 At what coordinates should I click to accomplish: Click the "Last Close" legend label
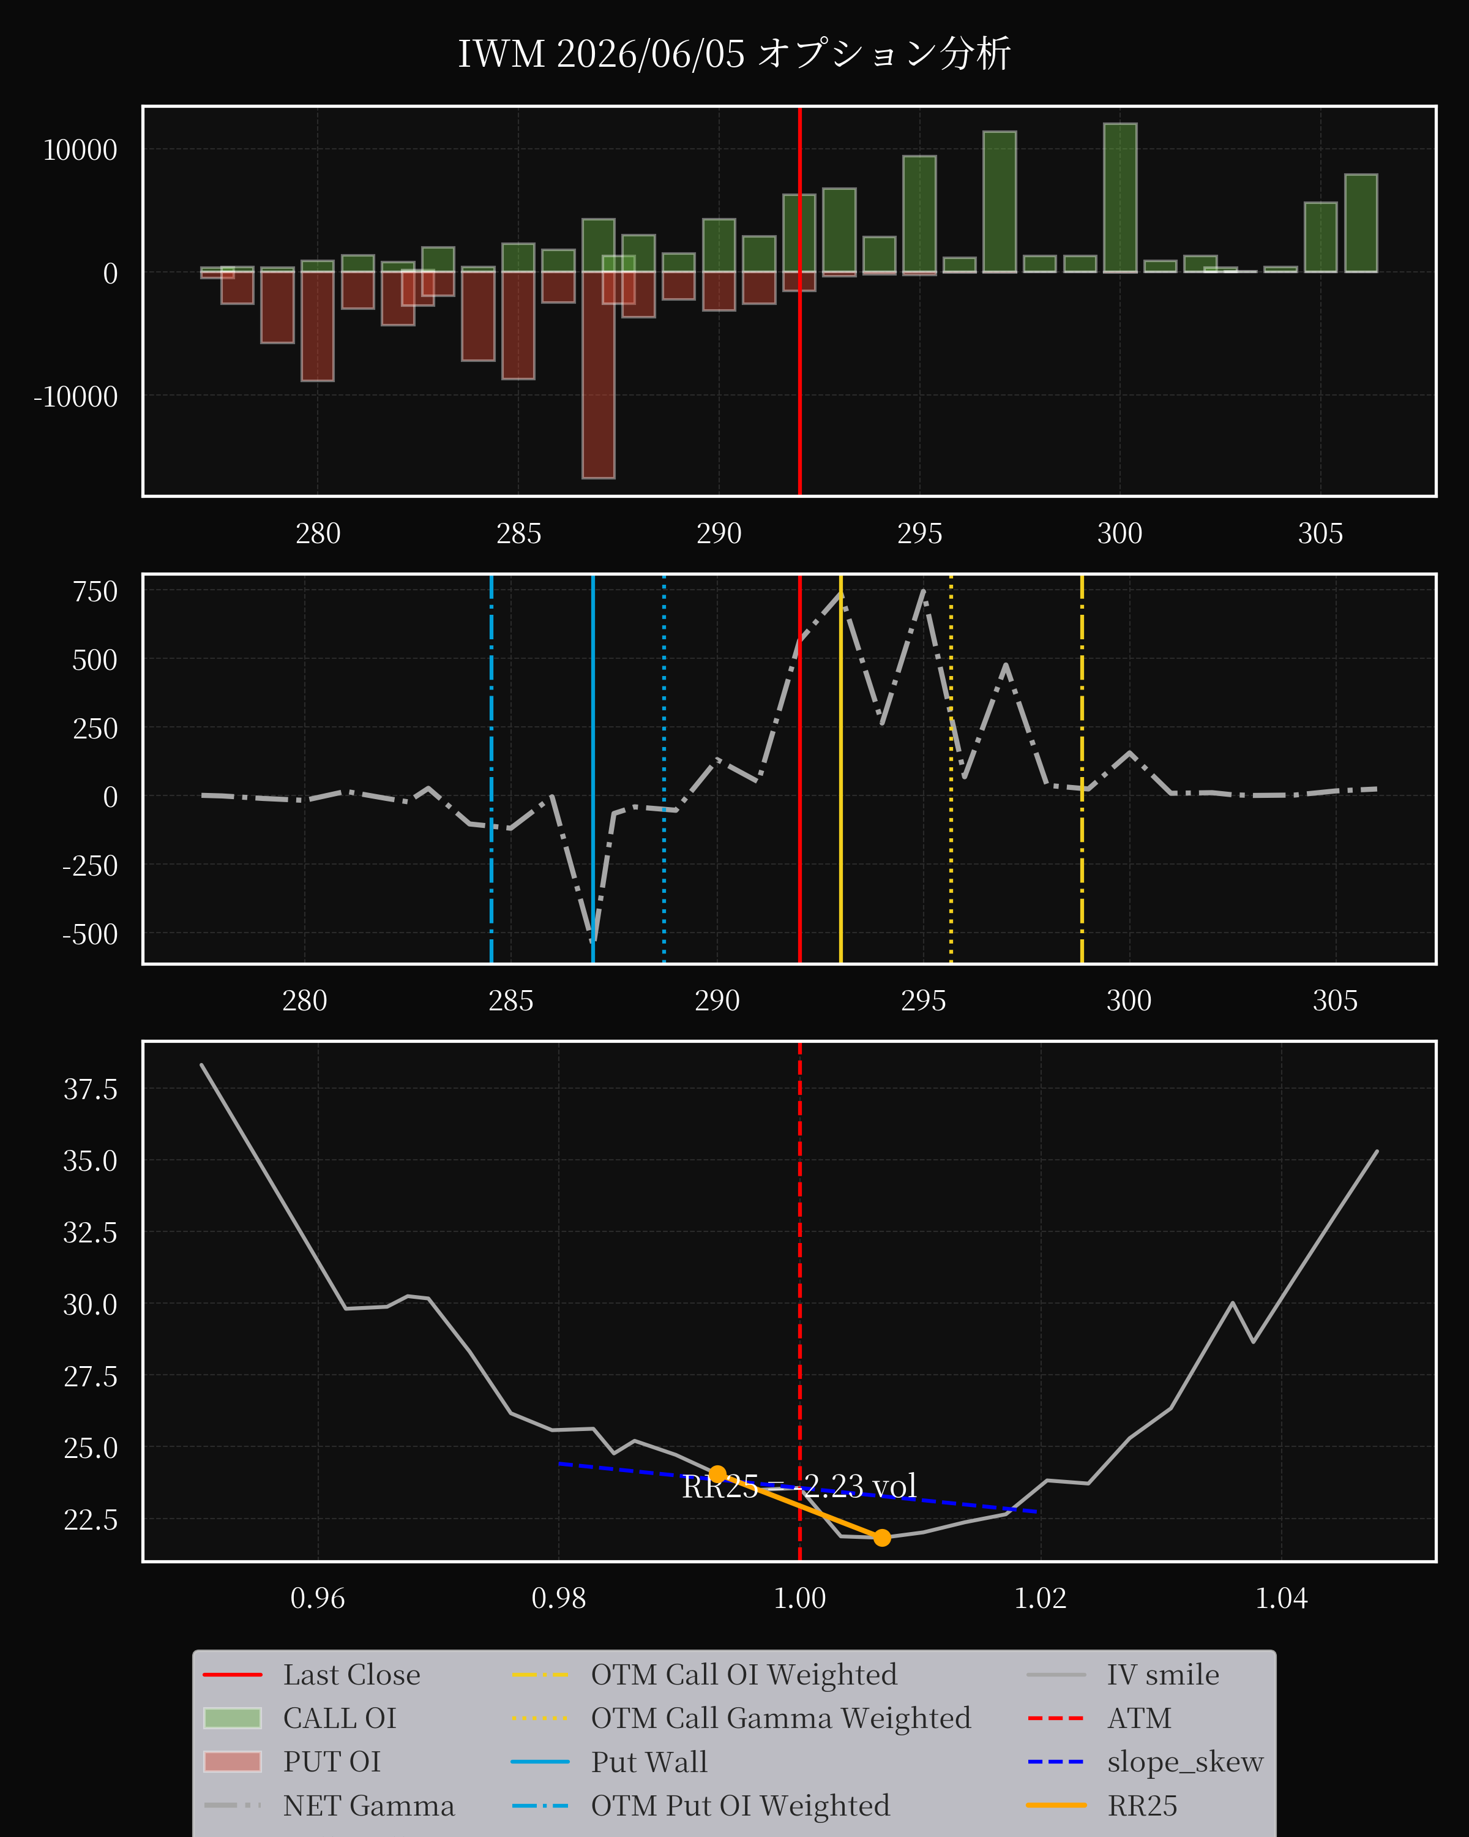point(352,1674)
